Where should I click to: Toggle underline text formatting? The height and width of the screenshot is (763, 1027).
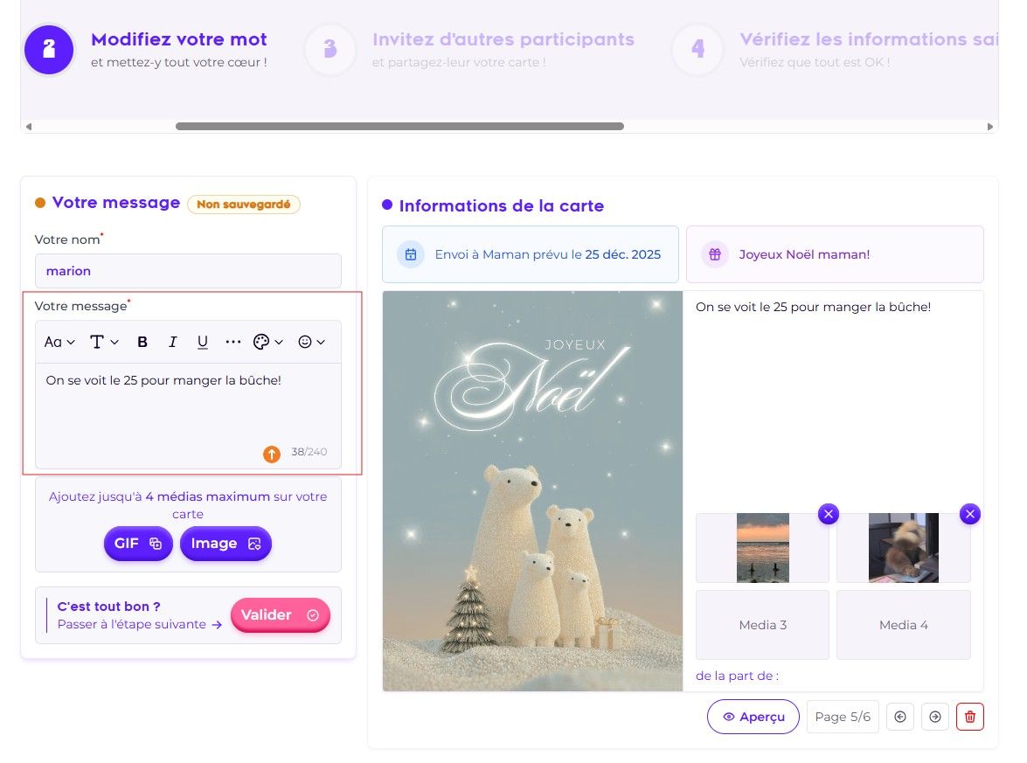pyautogui.click(x=203, y=342)
